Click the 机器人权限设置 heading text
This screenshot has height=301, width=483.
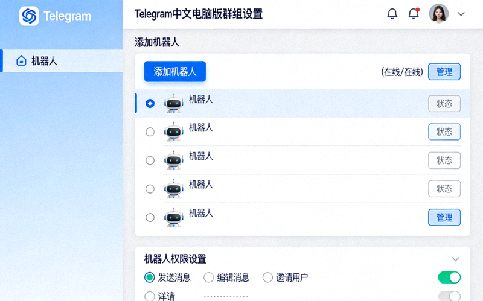[x=175, y=259]
